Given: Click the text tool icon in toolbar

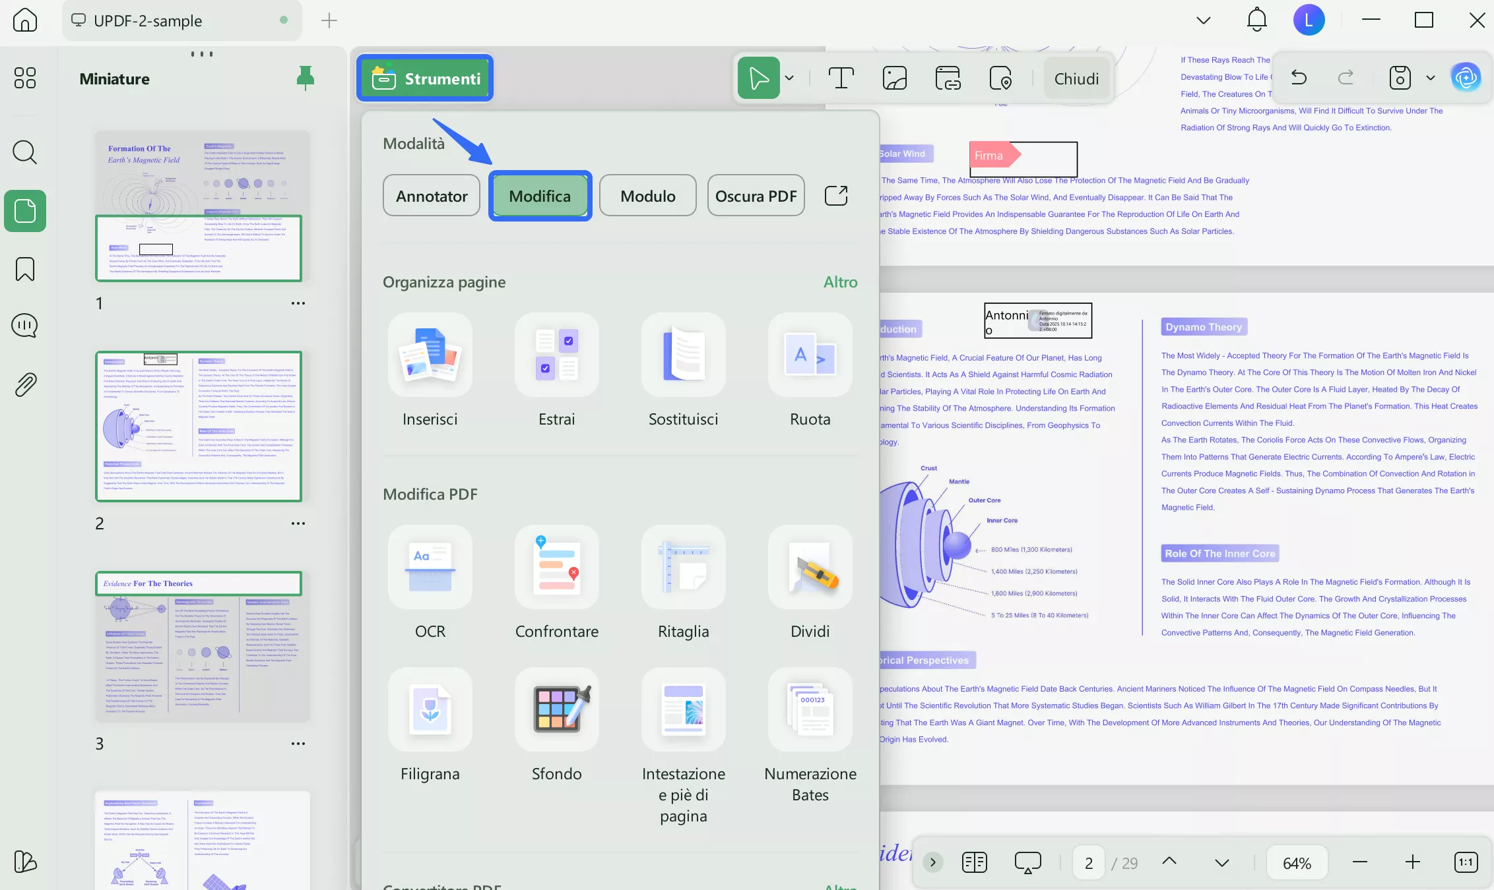Looking at the screenshot, I should tap(841, 78).
